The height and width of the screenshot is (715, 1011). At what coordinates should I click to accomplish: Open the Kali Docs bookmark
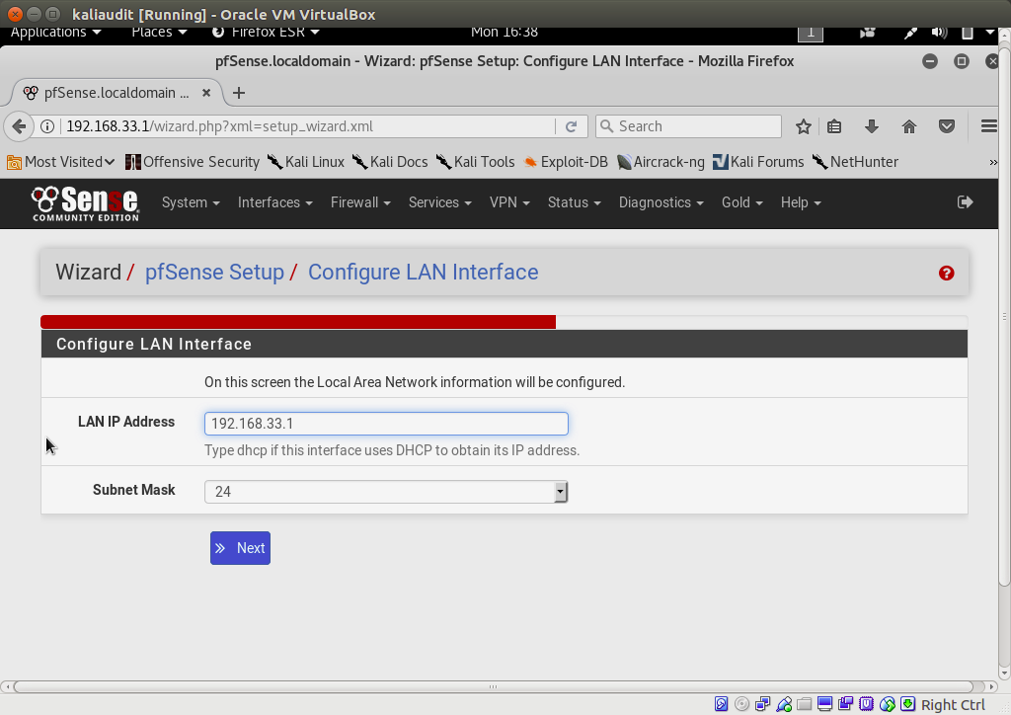pos(391,162)
